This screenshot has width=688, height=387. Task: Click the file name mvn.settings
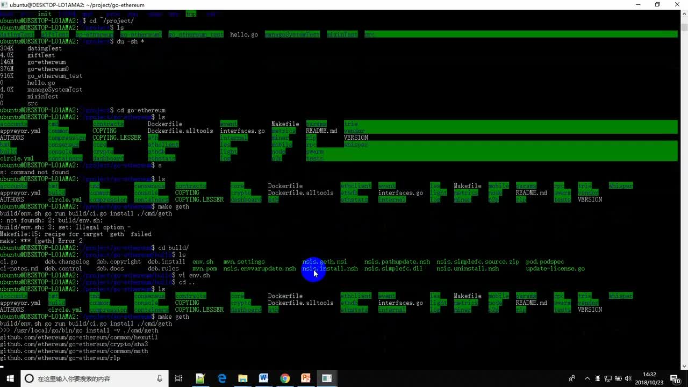244,262
